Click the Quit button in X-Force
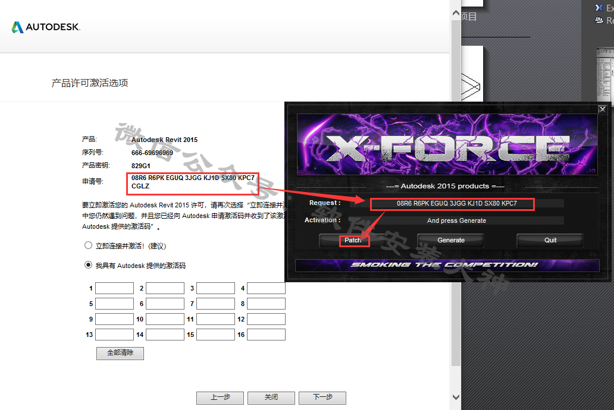 coord(550,240)
